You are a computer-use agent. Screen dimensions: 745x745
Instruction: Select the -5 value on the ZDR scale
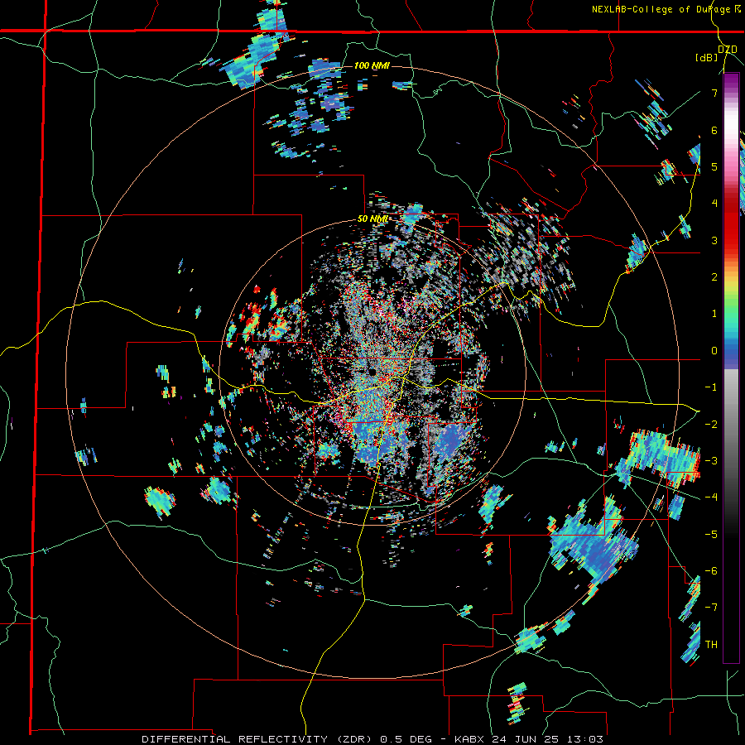711,534
